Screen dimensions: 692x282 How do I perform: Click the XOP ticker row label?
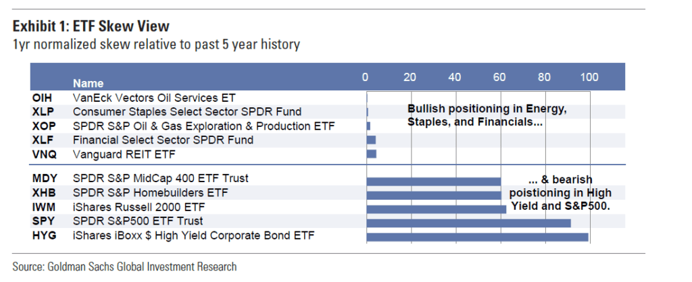(x=43, y=126)
